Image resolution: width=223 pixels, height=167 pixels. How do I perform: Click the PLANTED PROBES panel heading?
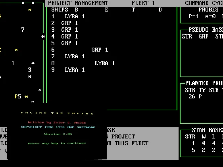(x=204, y=83)
